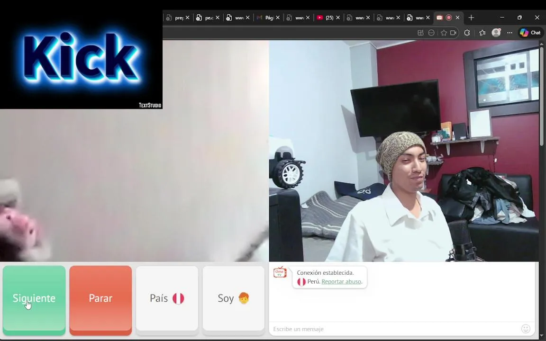Open a new browser tab
546x341 pixels.
tap(471, 18)
